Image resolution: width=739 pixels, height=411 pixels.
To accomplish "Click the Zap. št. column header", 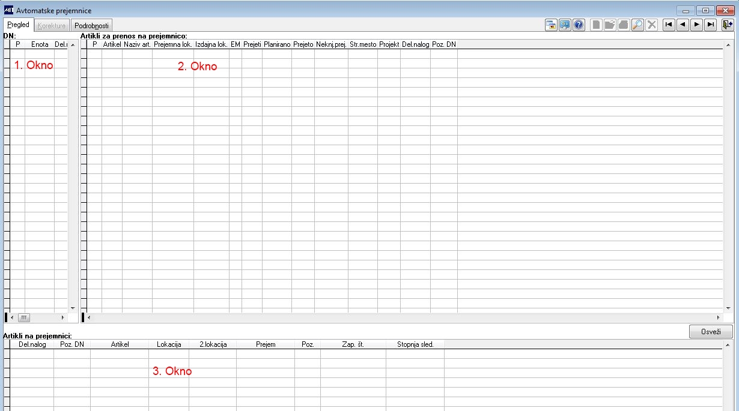I will pyautogui.click(x=353, y=344).
